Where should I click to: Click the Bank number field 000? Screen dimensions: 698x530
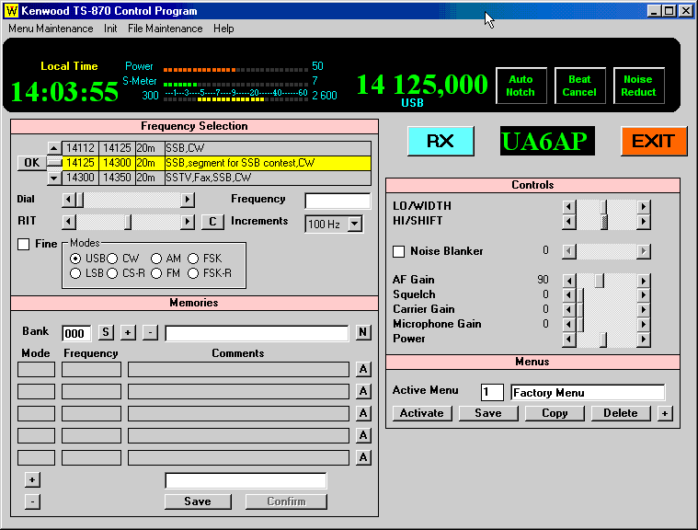76,333
